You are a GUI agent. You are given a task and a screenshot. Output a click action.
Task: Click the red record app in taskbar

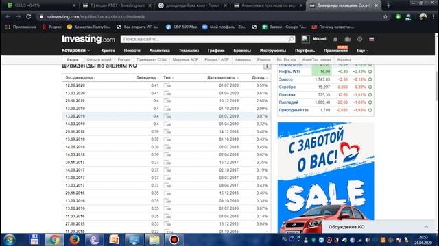(174, 240)
